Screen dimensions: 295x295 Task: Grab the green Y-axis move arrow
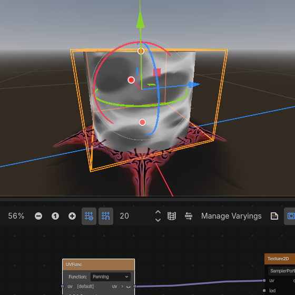(140, 21)
